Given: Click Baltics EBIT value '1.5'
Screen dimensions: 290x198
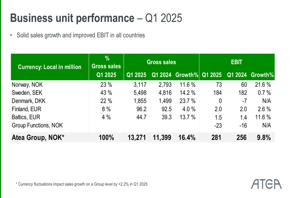Looking at the screenshot, I should tap(218, 117).
